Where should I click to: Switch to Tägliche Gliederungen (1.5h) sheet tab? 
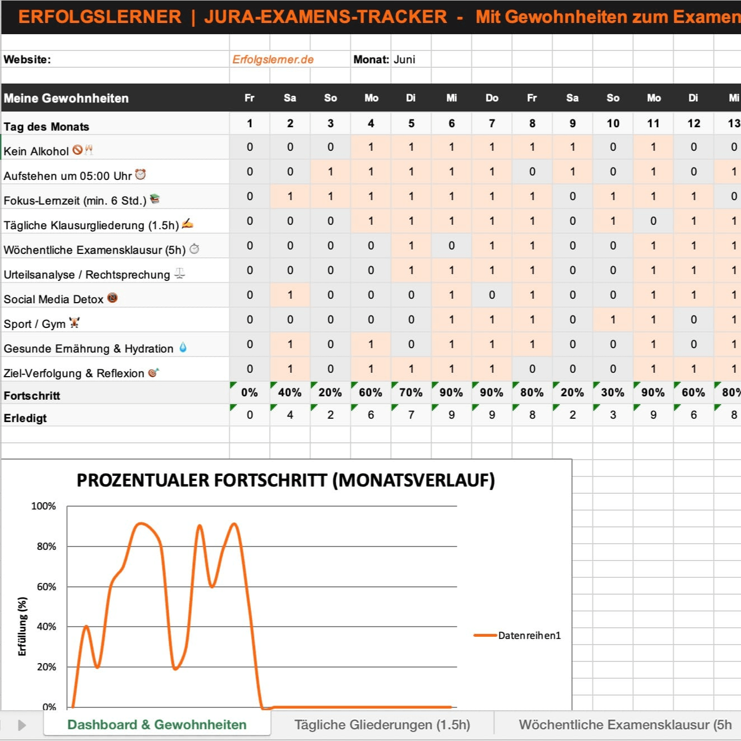click(382, 724)
